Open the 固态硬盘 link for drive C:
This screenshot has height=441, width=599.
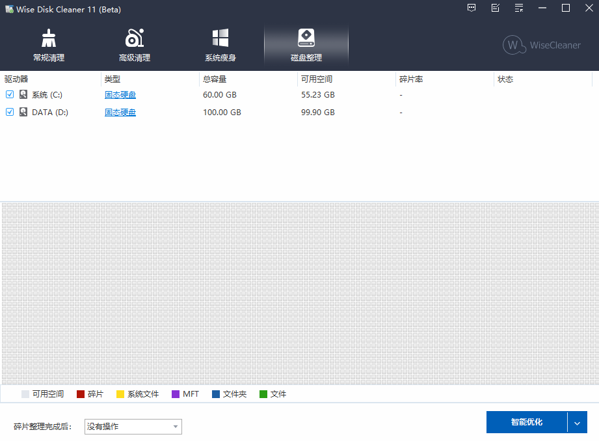(120, 94)
